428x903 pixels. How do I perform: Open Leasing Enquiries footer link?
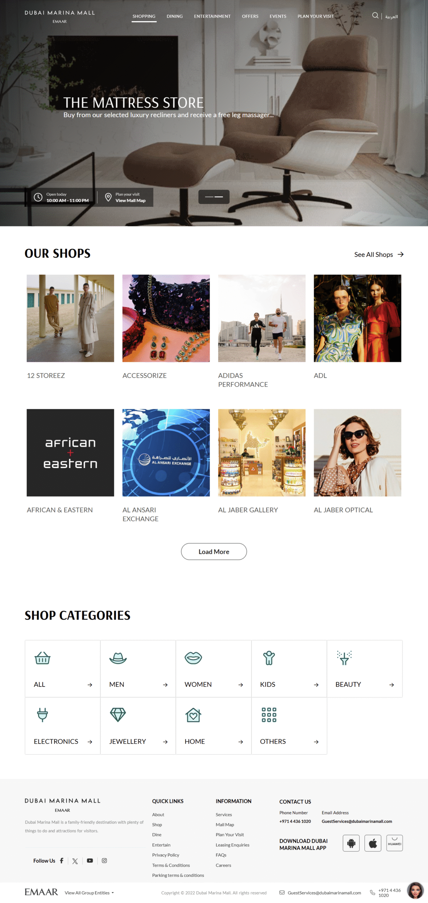[x=232, y=844]
